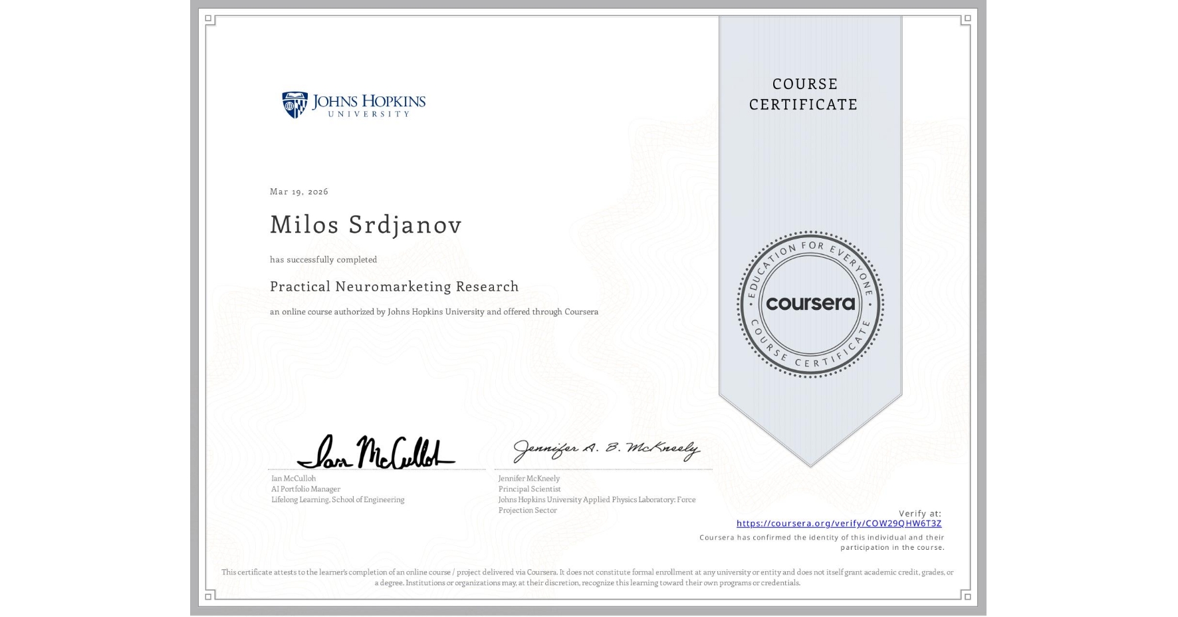
Task: Click the certificate disclaimer paragraph at bottom
Action: 588,577
